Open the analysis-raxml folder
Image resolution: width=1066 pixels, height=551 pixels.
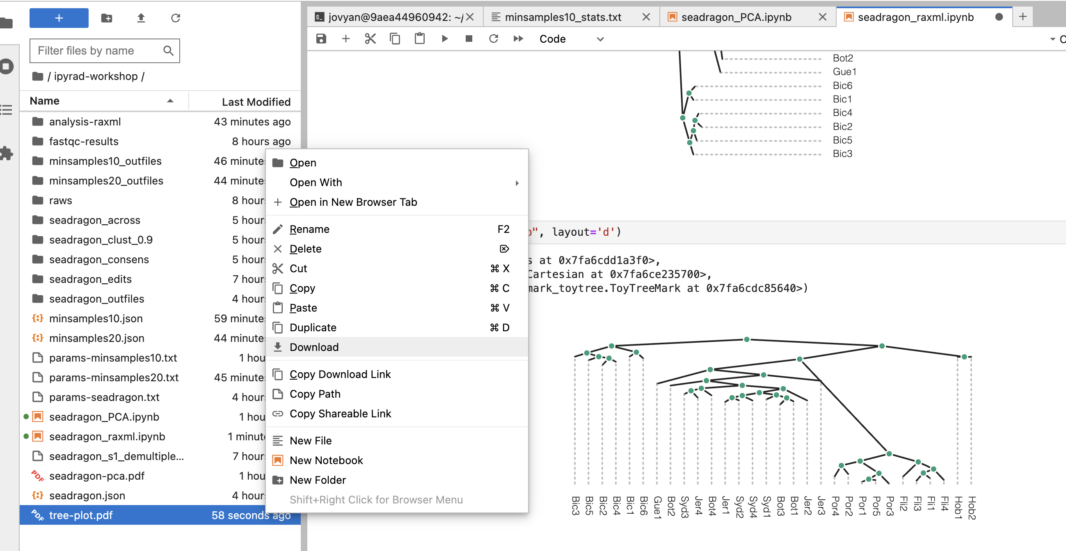point(160,122)
